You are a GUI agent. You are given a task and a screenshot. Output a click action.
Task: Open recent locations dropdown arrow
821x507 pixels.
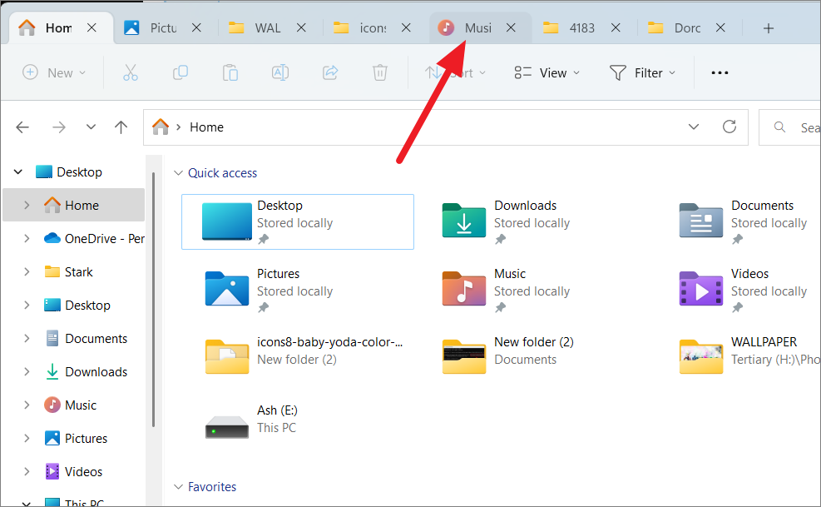(x=91, y=127)
